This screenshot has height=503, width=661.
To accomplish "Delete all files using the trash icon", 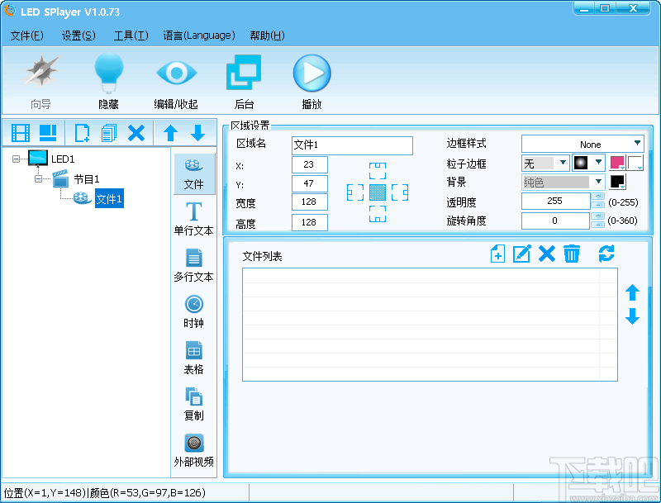I will tap(572, 254).
